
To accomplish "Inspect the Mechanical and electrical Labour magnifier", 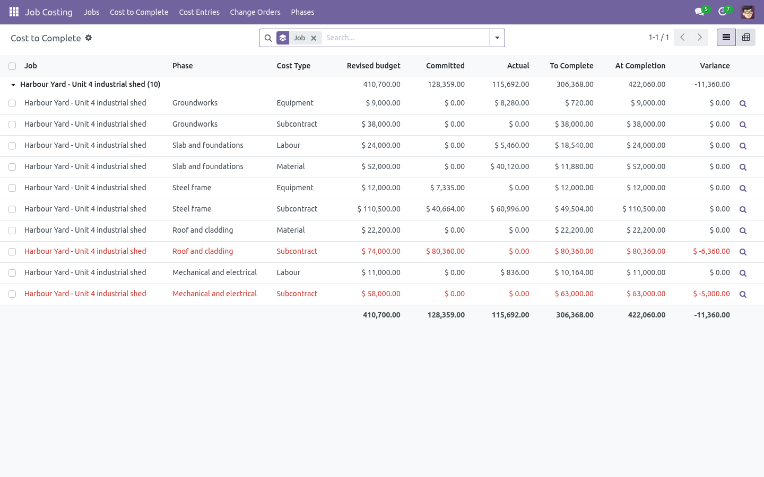I will (x=743, y=273).
